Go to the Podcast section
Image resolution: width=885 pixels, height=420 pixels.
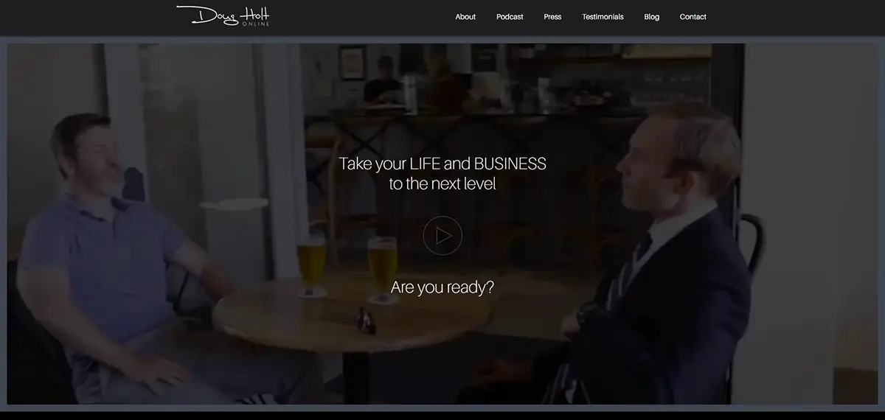click(x=510, y=17)
